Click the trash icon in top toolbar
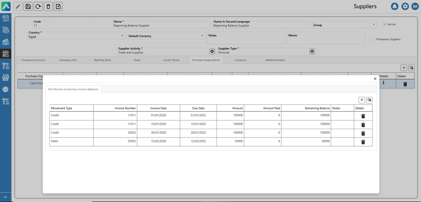The width and height of the screenshot is (421, 202). coord(48,6)
